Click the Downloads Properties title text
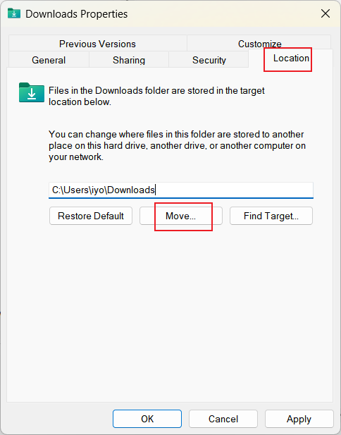This screenshot has width=341, height=435. [x=77, y=14]
